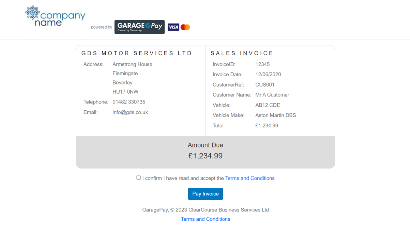
Task: Click the GaragePay logo badge
Action: 139,27
